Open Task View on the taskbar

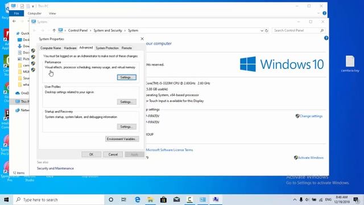[124, 200]
